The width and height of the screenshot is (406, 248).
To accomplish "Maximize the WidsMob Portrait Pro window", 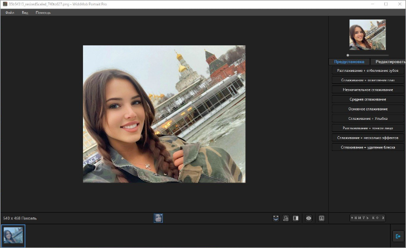I will (x=386, y=4).
